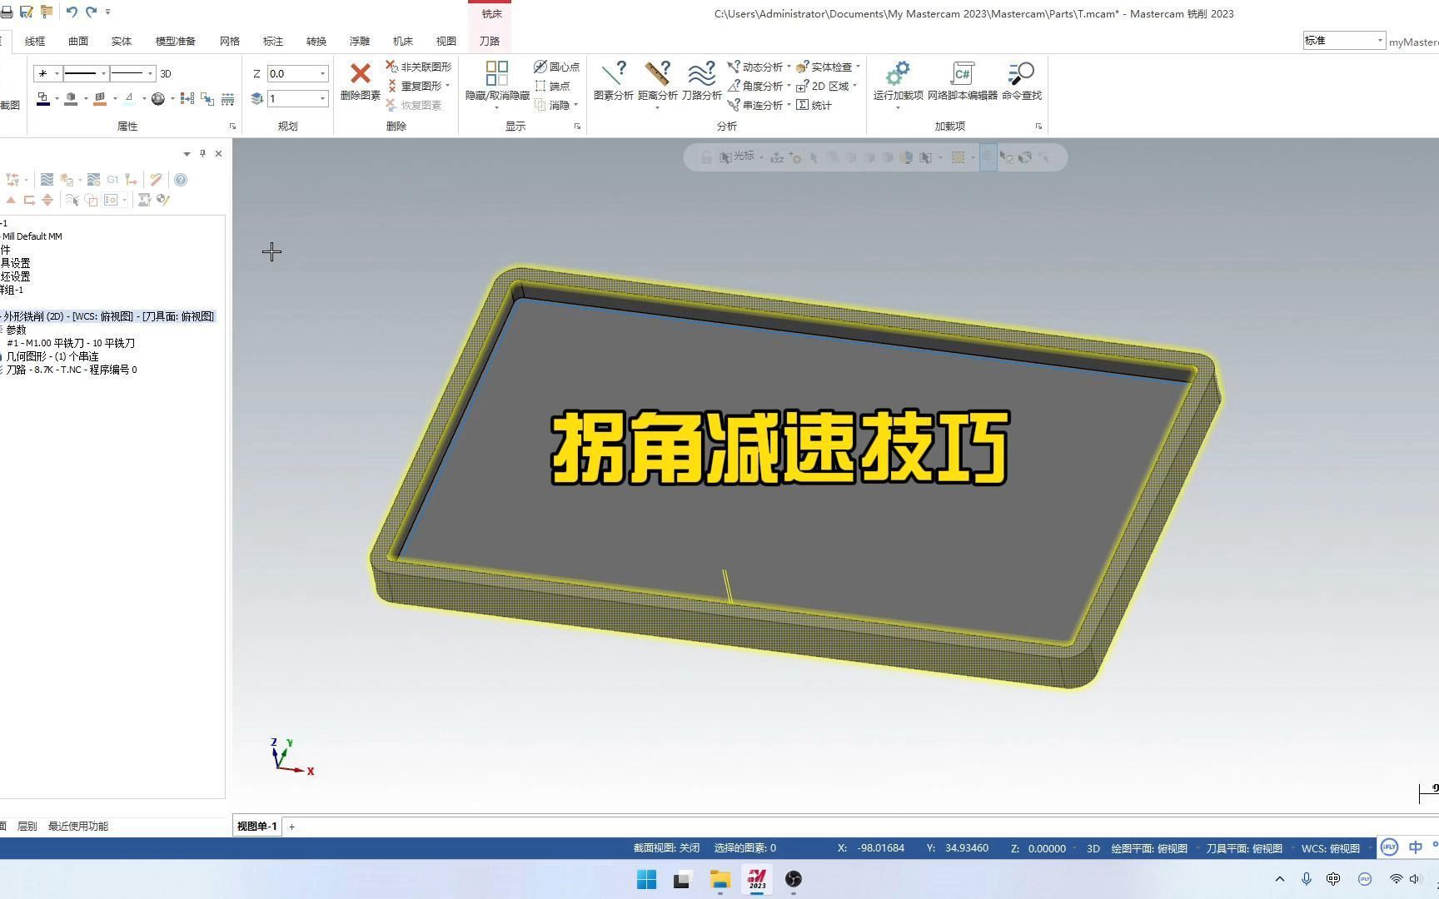
Task: Open the Z depth value dropdown
Action: tap(323, 73)
